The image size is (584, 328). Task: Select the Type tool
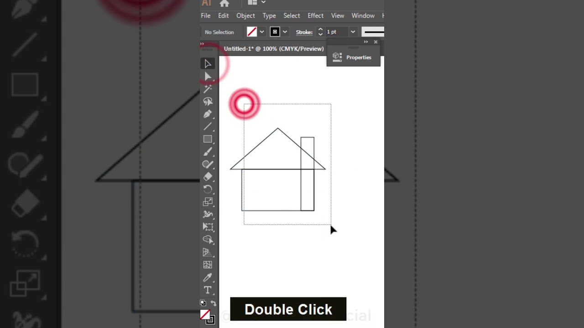click(x=208, y=290)
